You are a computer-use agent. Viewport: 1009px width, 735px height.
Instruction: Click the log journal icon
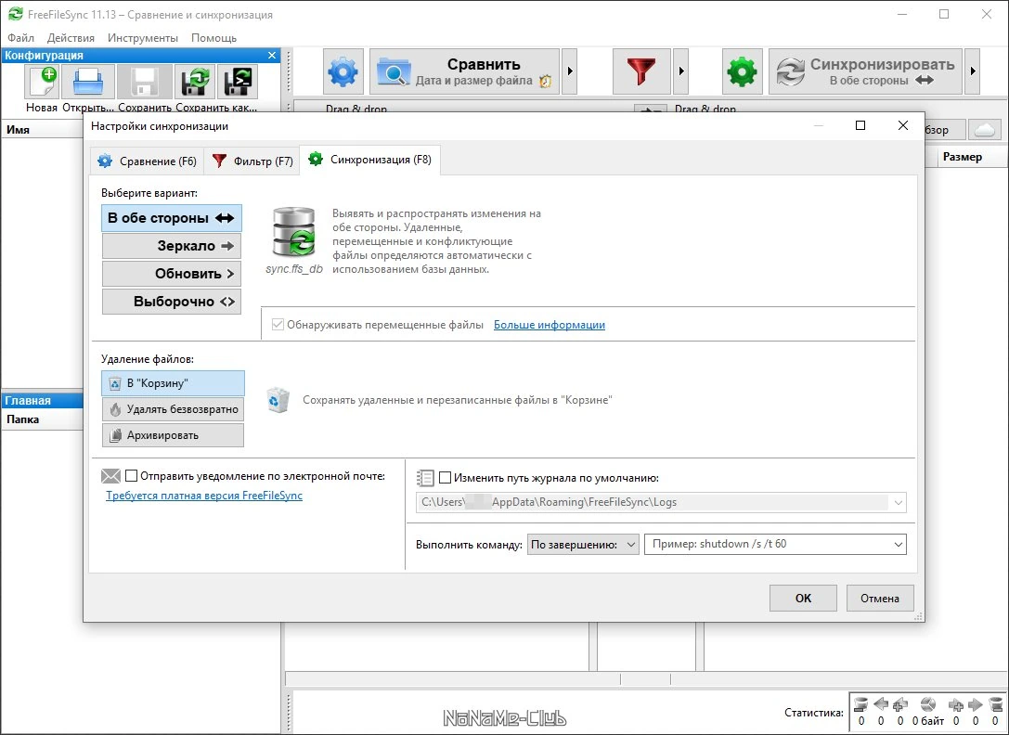point(425,478)
